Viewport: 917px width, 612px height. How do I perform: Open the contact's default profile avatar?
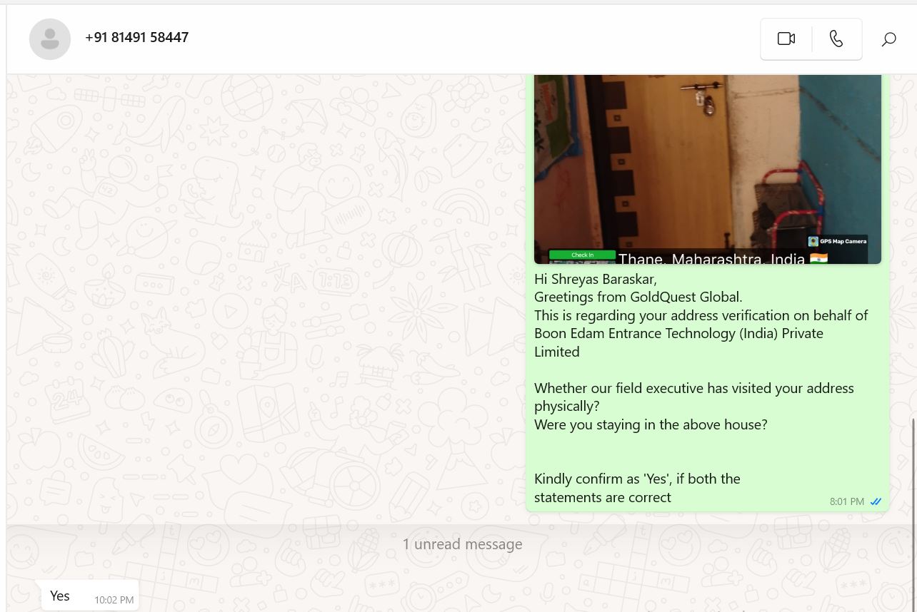coord(50,39)
